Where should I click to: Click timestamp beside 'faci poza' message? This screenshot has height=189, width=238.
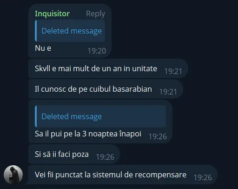[x=105, y=157]
